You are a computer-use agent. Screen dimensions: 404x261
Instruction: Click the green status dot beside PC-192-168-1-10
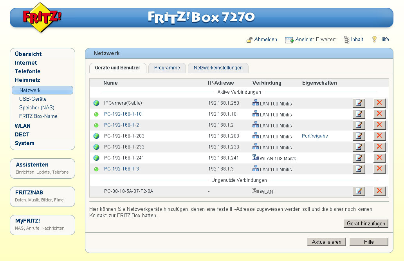click(x=96, y=114)
